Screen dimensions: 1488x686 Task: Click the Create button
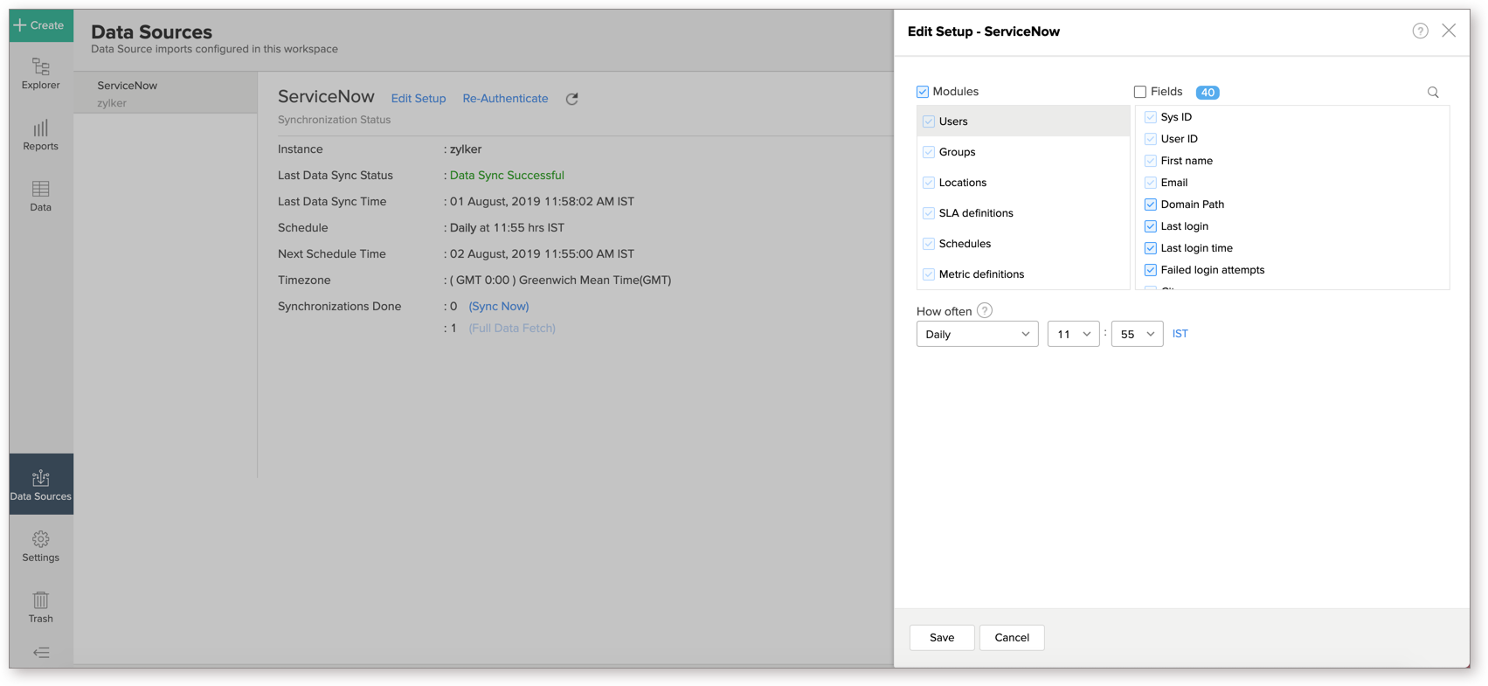click(x=41, y=25)
